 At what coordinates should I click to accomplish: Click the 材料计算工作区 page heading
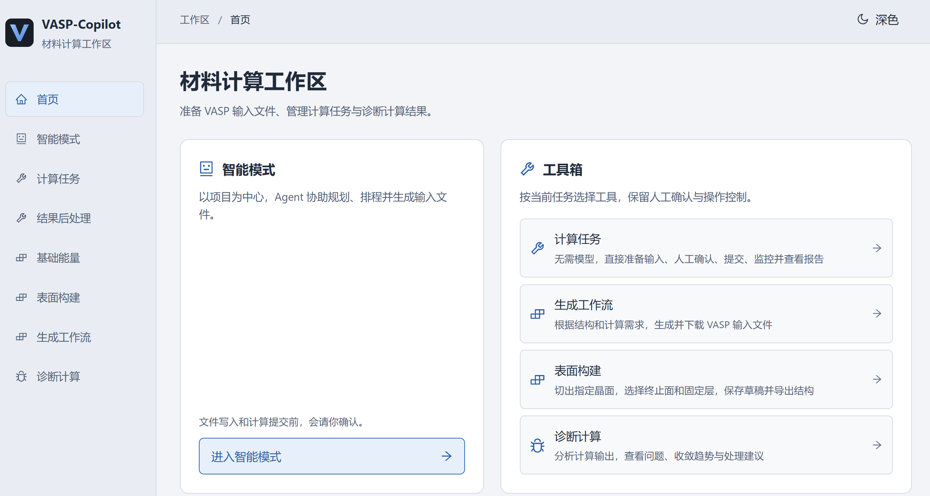253,81
